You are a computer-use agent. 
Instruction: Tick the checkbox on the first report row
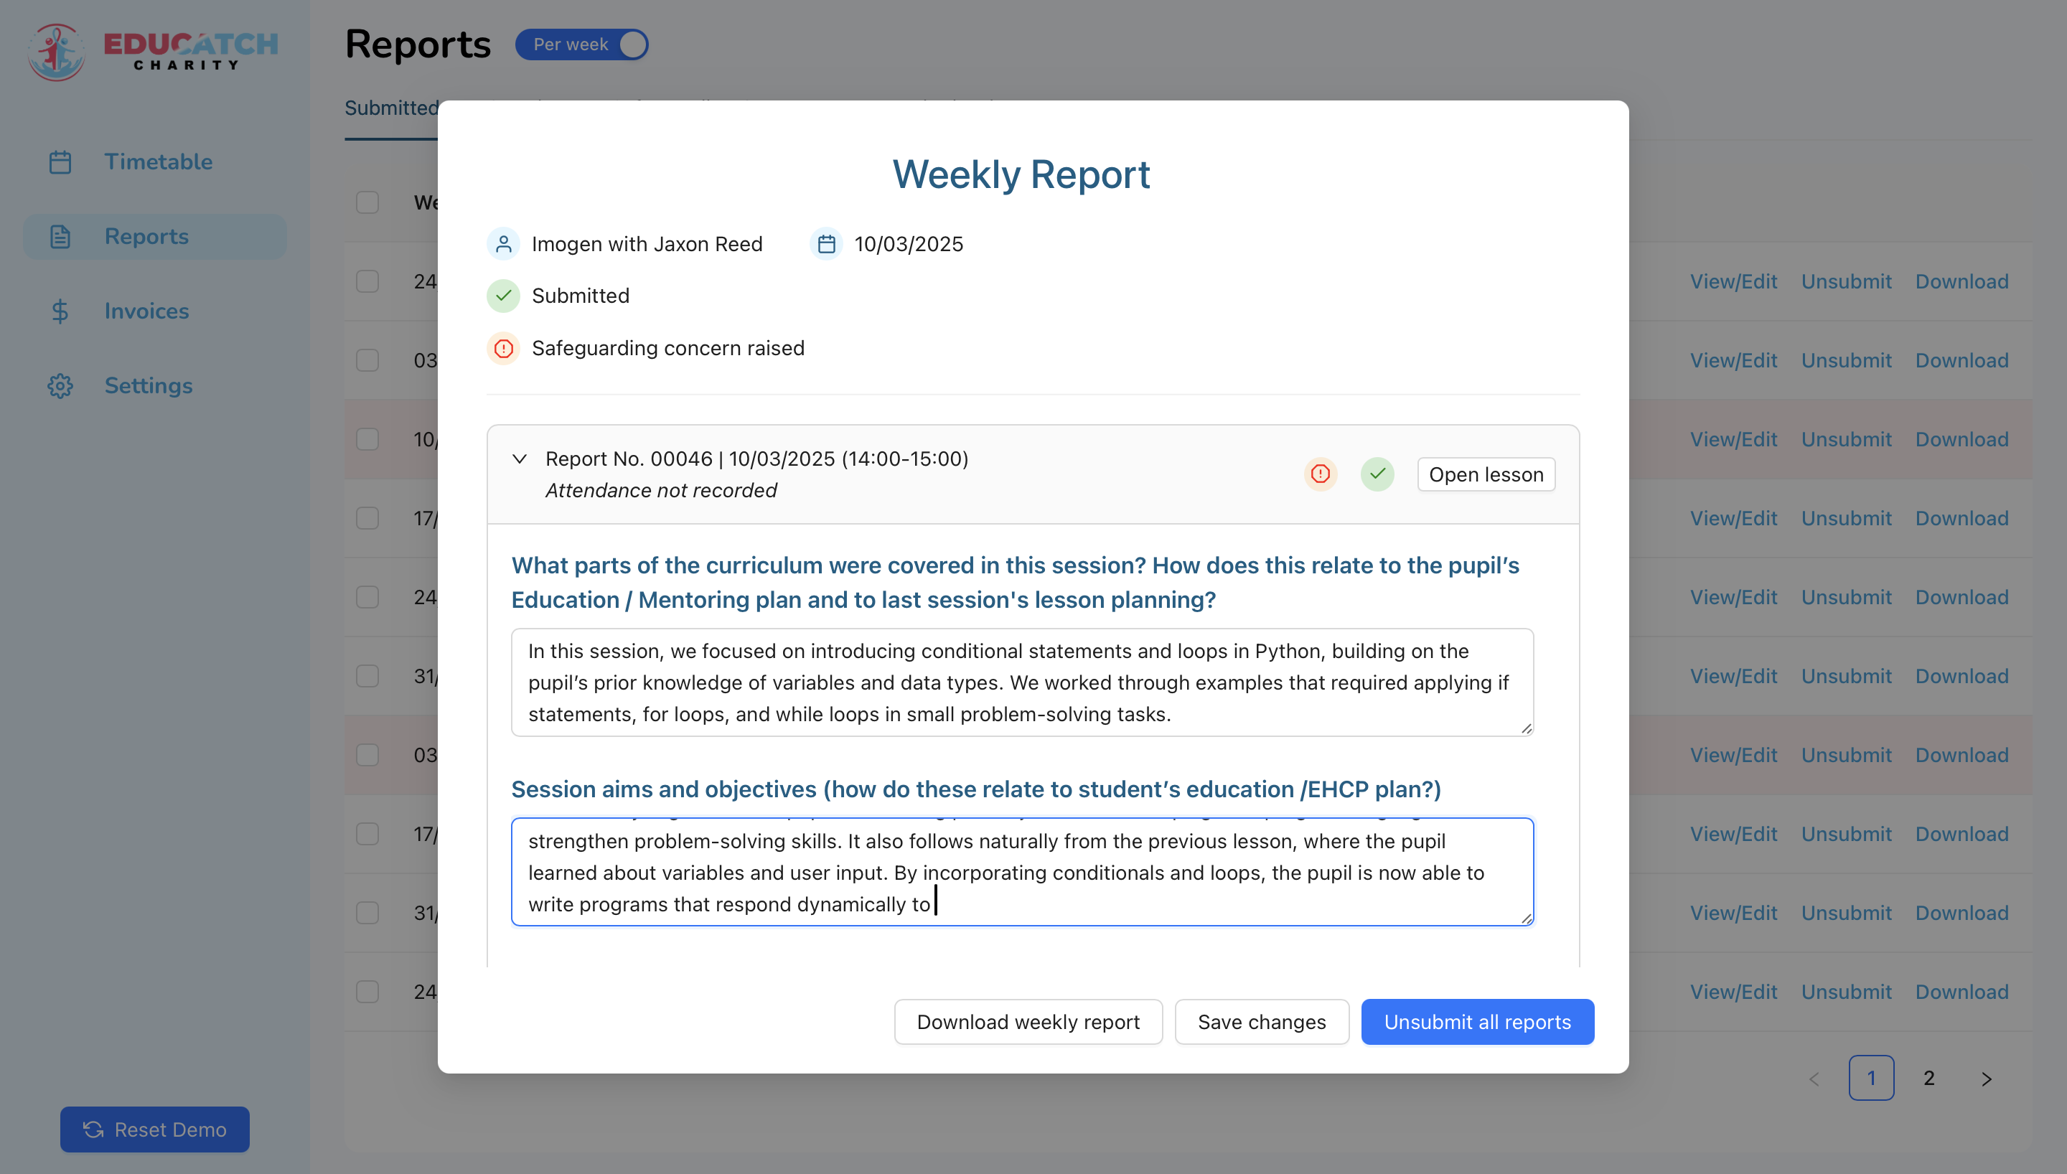tap(367, 281)
